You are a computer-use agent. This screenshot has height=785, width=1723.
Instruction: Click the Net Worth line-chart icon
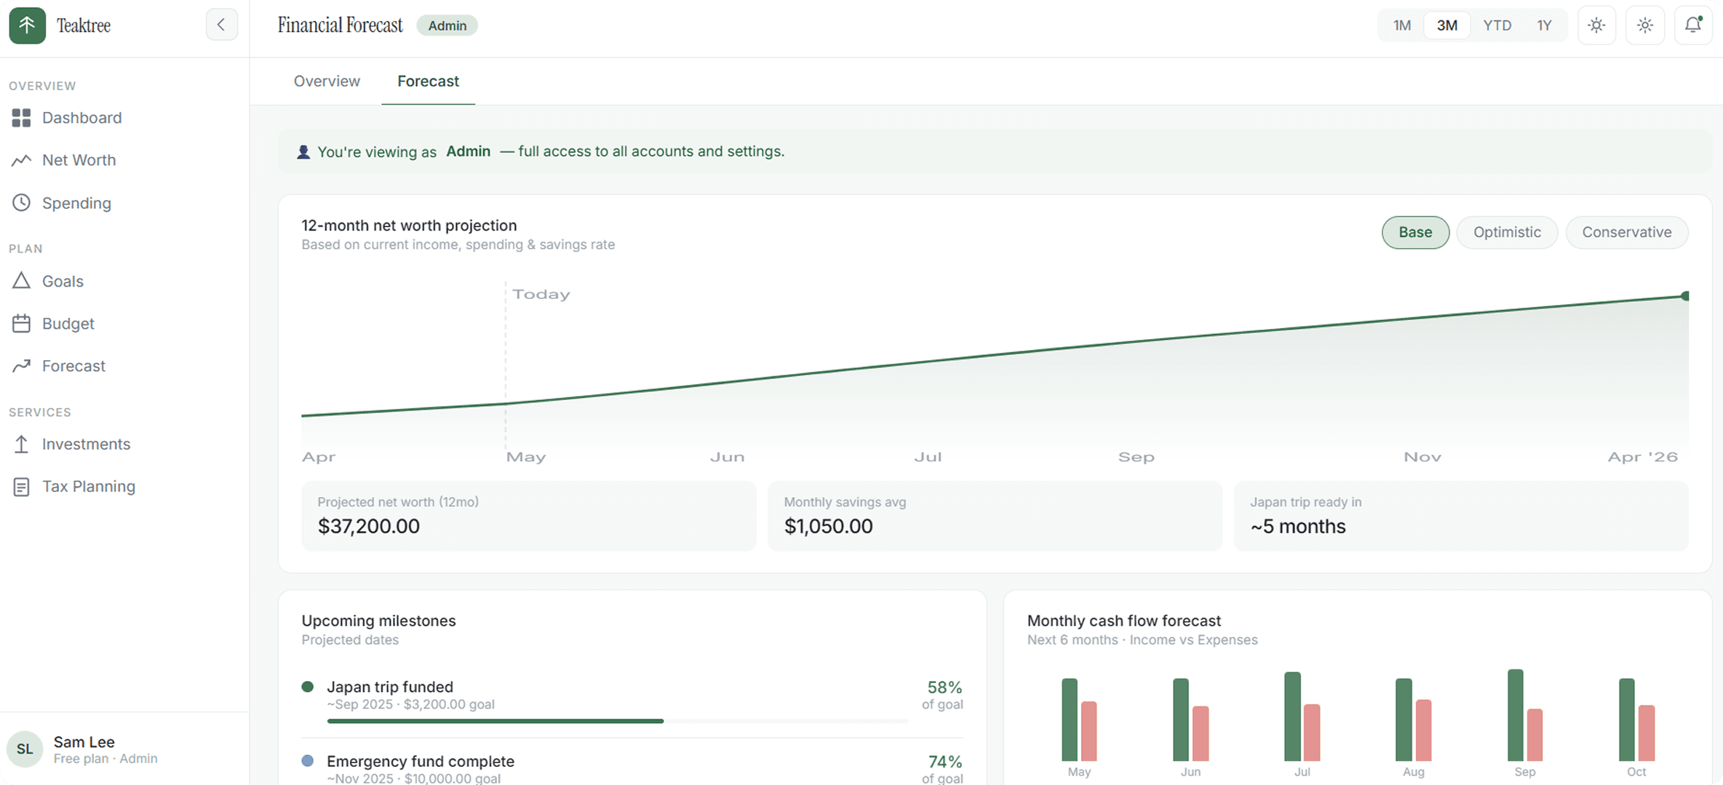click(x=21, y=160)
